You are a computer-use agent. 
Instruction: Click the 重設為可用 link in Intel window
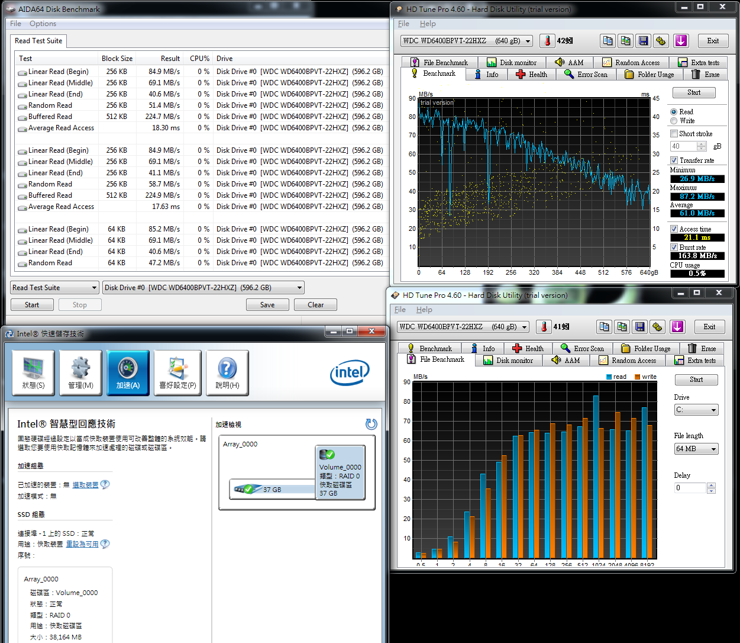82,544
